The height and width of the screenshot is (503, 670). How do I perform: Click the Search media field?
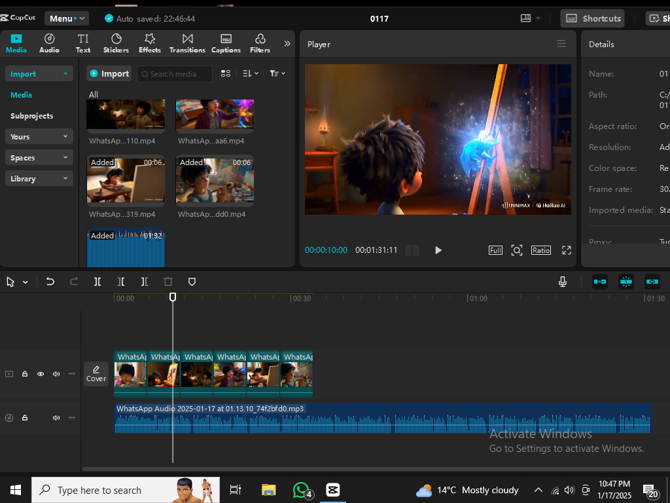[x=175, y=73]
